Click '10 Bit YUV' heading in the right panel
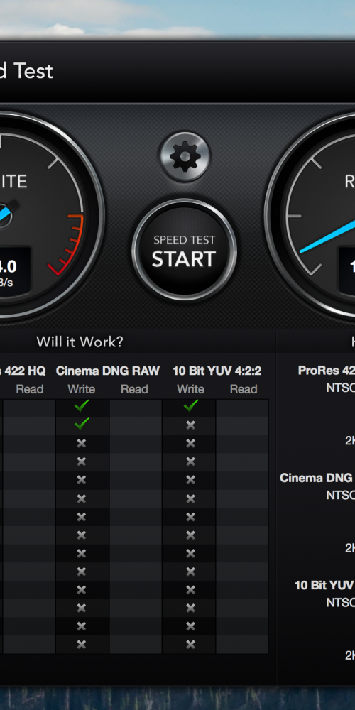 (x=324, y=585)
